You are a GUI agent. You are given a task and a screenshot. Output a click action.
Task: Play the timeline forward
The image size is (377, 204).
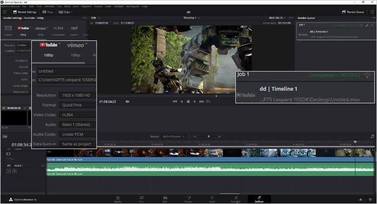pyautogui.click(x=195, y=102)
